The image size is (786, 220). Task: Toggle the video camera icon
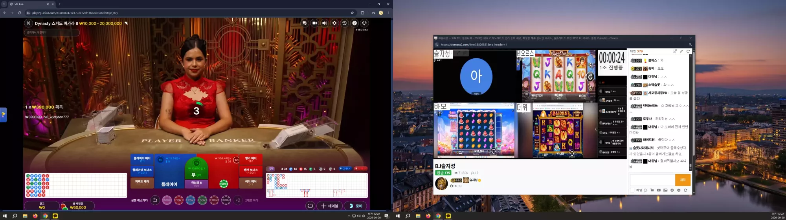click(x=314, y=23)
